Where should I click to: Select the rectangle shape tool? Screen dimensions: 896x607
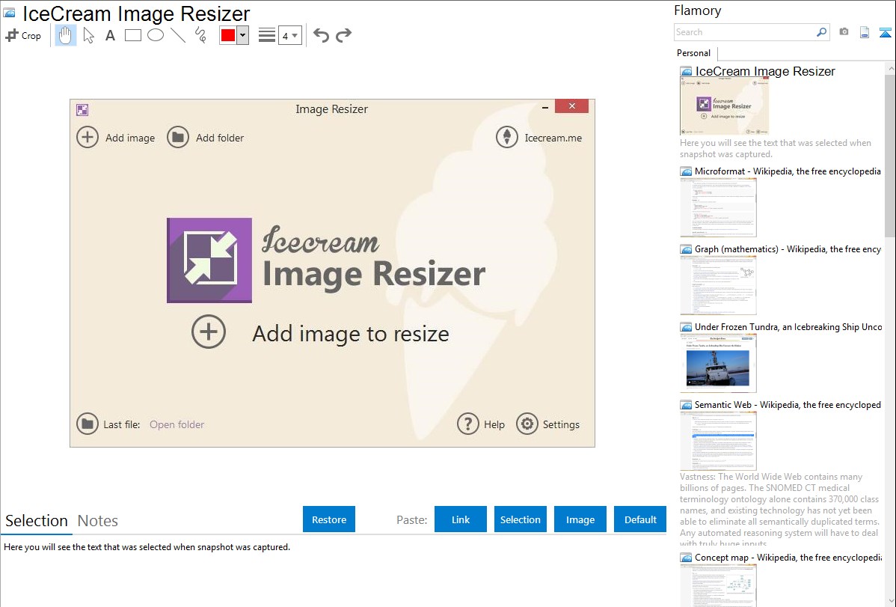pyautogui.click(x=132, y=35)
